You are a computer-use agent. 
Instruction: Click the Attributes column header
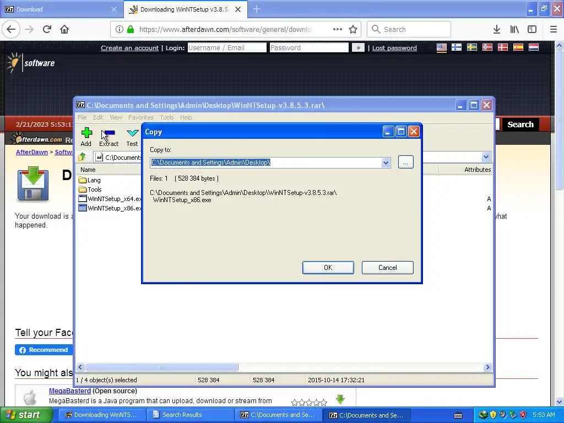coord(478,170)
